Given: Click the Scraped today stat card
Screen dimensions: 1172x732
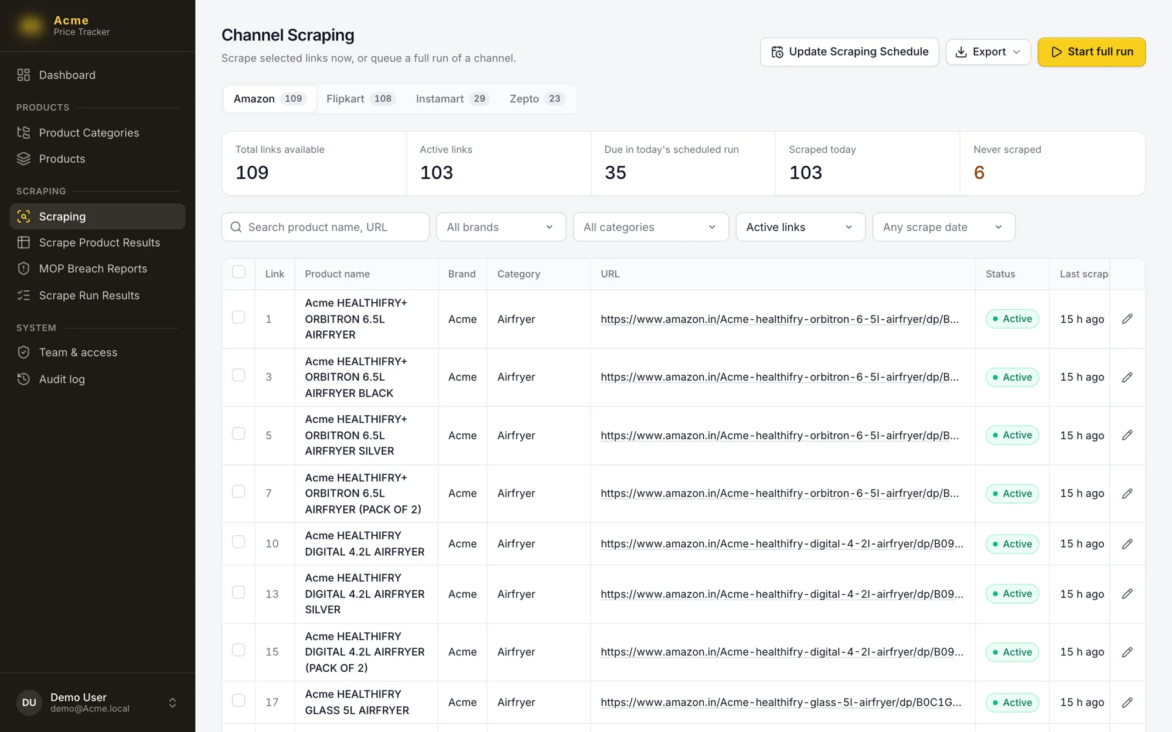Looking at the screenshot, I should pyautogui.click(x=868, y=163).
